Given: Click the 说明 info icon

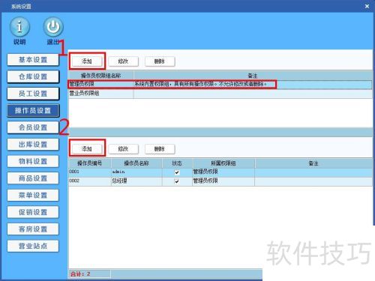Looking at the screenshot, I should 19,27.
